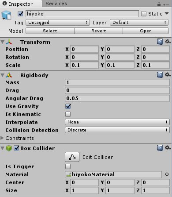Collapse the Transform component foldout

[x=2, y=42]
